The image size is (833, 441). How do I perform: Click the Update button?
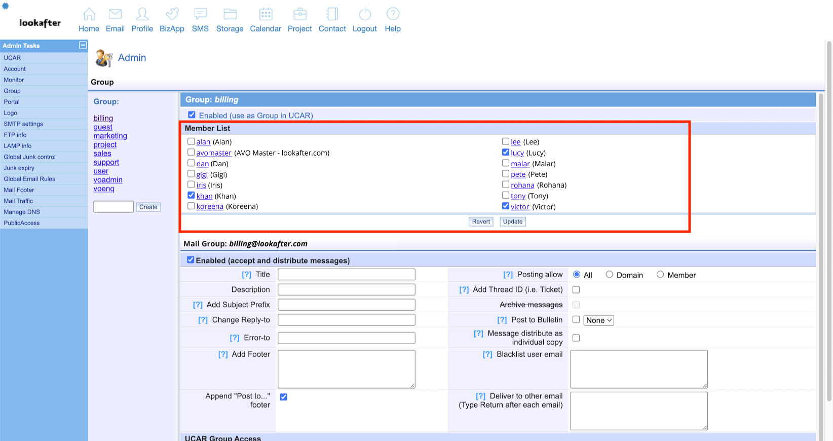tap(513, 222)
